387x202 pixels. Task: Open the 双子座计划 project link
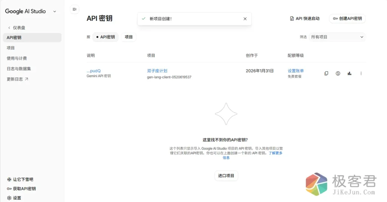click(x=157, y=71)
